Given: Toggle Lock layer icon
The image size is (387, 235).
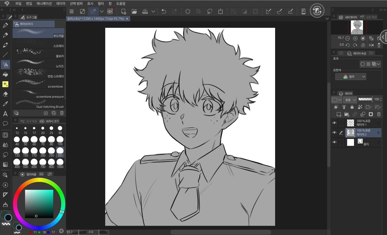Looking at the screenshot, I should point(352,107).
